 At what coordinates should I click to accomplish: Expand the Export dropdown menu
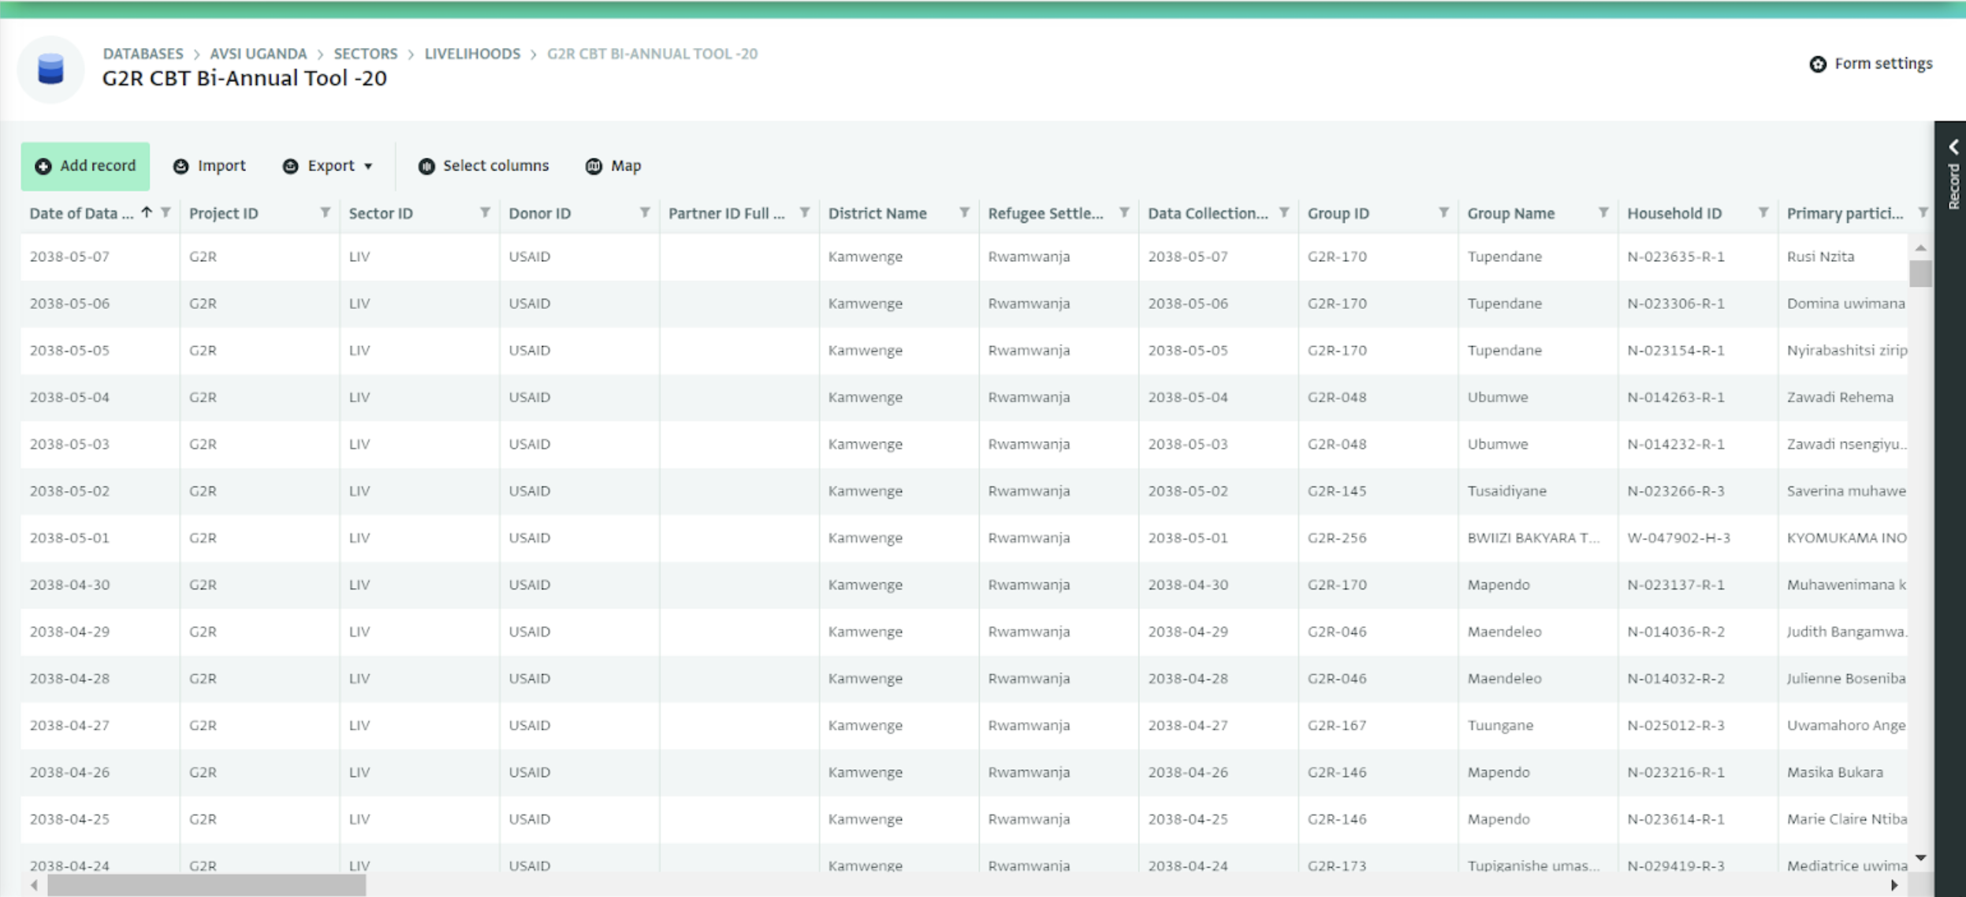tap(329, 165)
